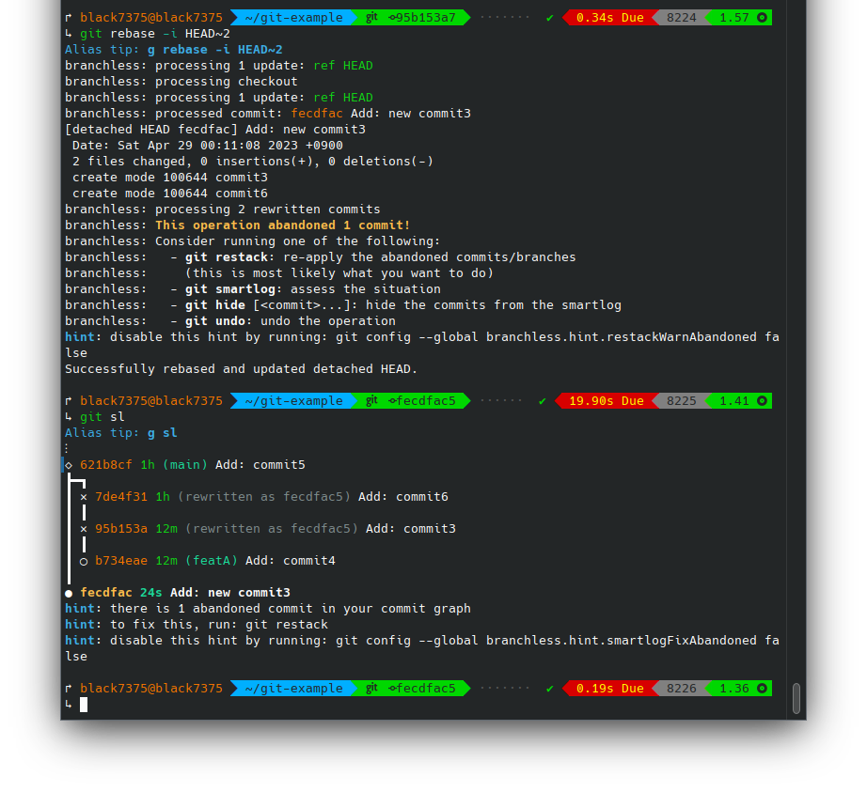Click 'black7375@black7375' in the last prompt

(151, 688)
